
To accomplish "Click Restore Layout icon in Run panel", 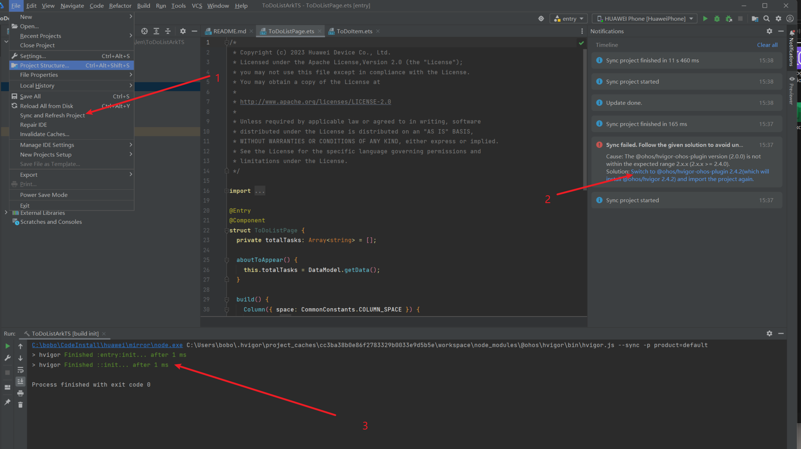I will click(x=8, y=387).
